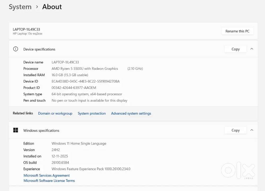This screenshot has height=191, width=265.
Task: Click the Device specifications header title
Action: 39,49
